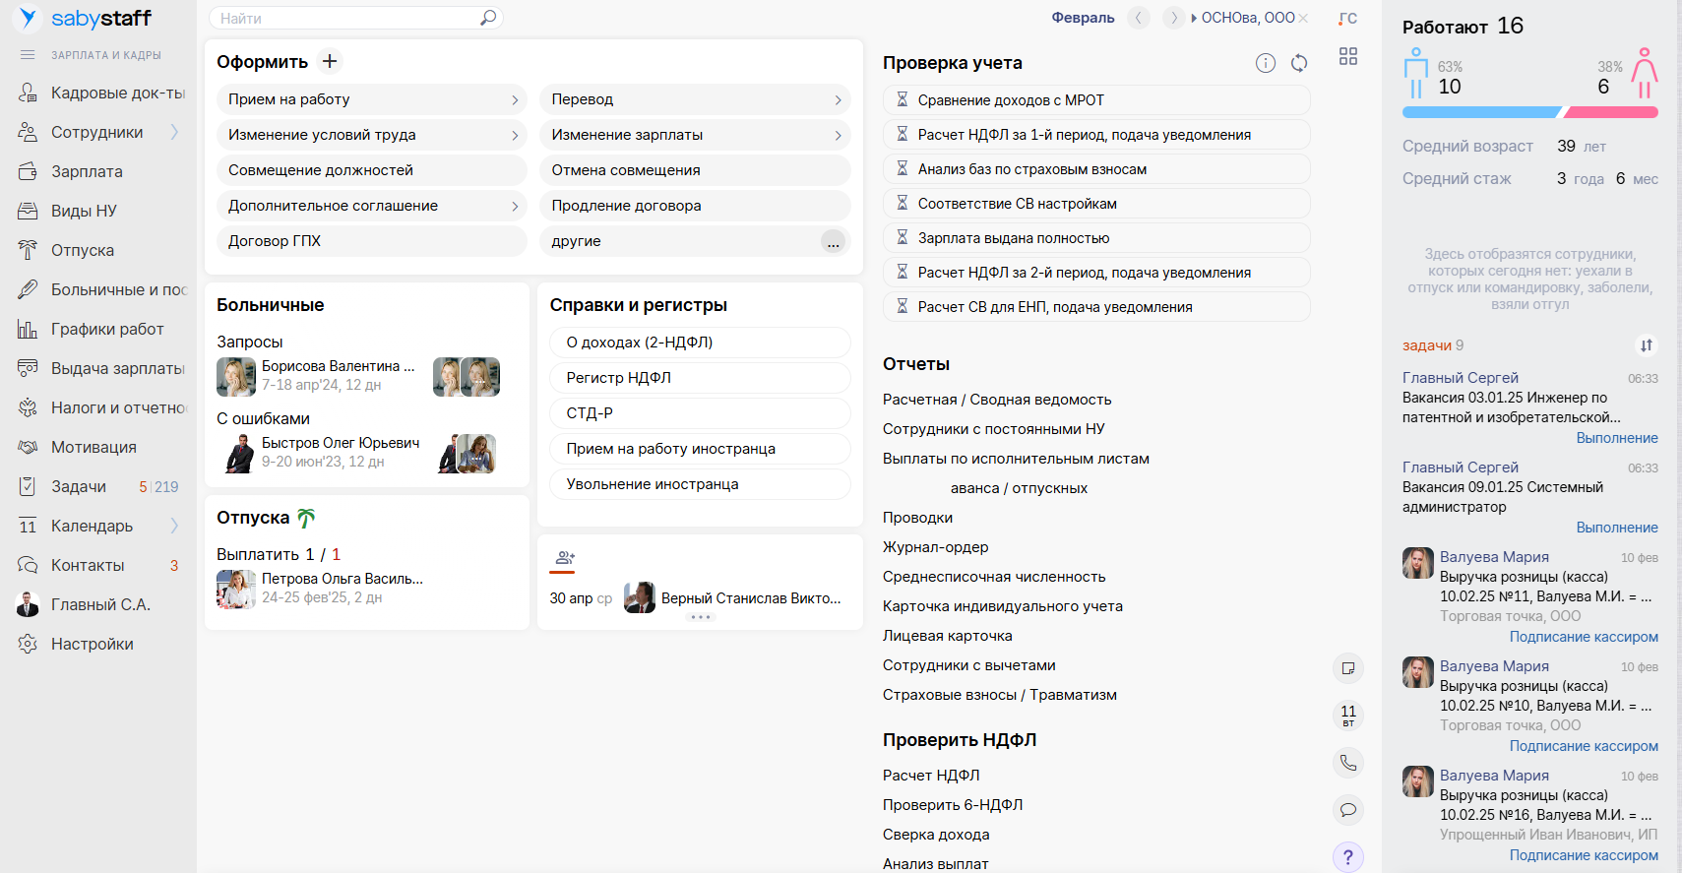Toggle the tasks sort order icon
Viewport: 1682px width, 873px height.
1647,345
